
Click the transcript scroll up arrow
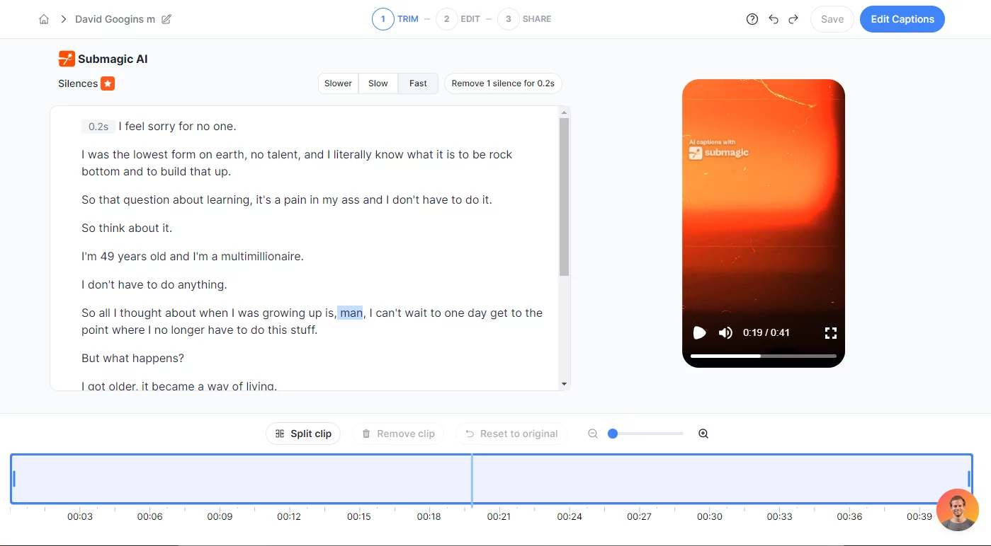click(564, 112)
